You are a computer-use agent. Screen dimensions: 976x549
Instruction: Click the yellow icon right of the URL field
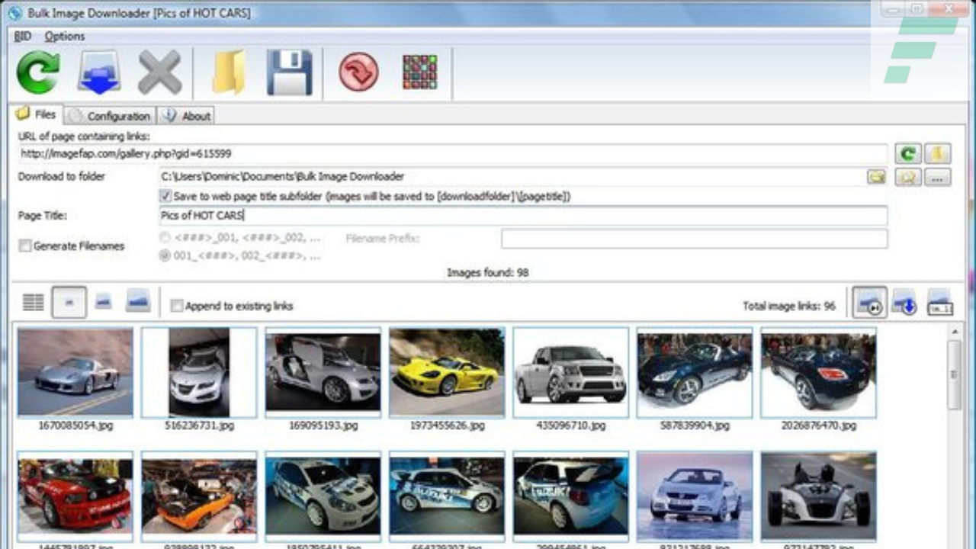coord(937,154)
